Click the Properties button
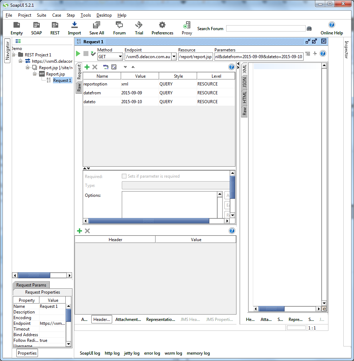The height and width of the screenshot is (361, 354). 27,353
